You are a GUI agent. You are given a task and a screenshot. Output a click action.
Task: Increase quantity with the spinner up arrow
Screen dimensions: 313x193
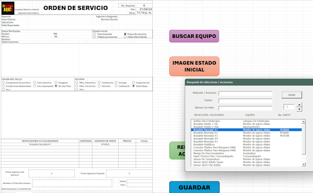pyautogui.click(x=299, y=105)
